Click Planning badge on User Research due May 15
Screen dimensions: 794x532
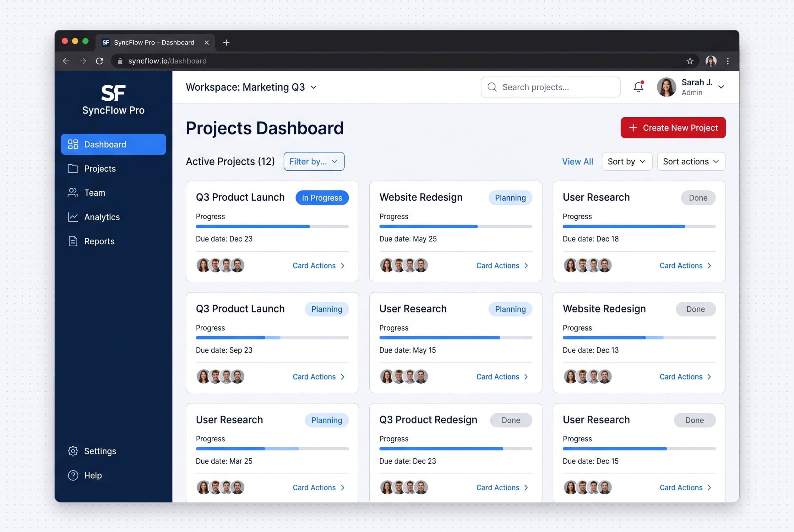tap(510, 309)
